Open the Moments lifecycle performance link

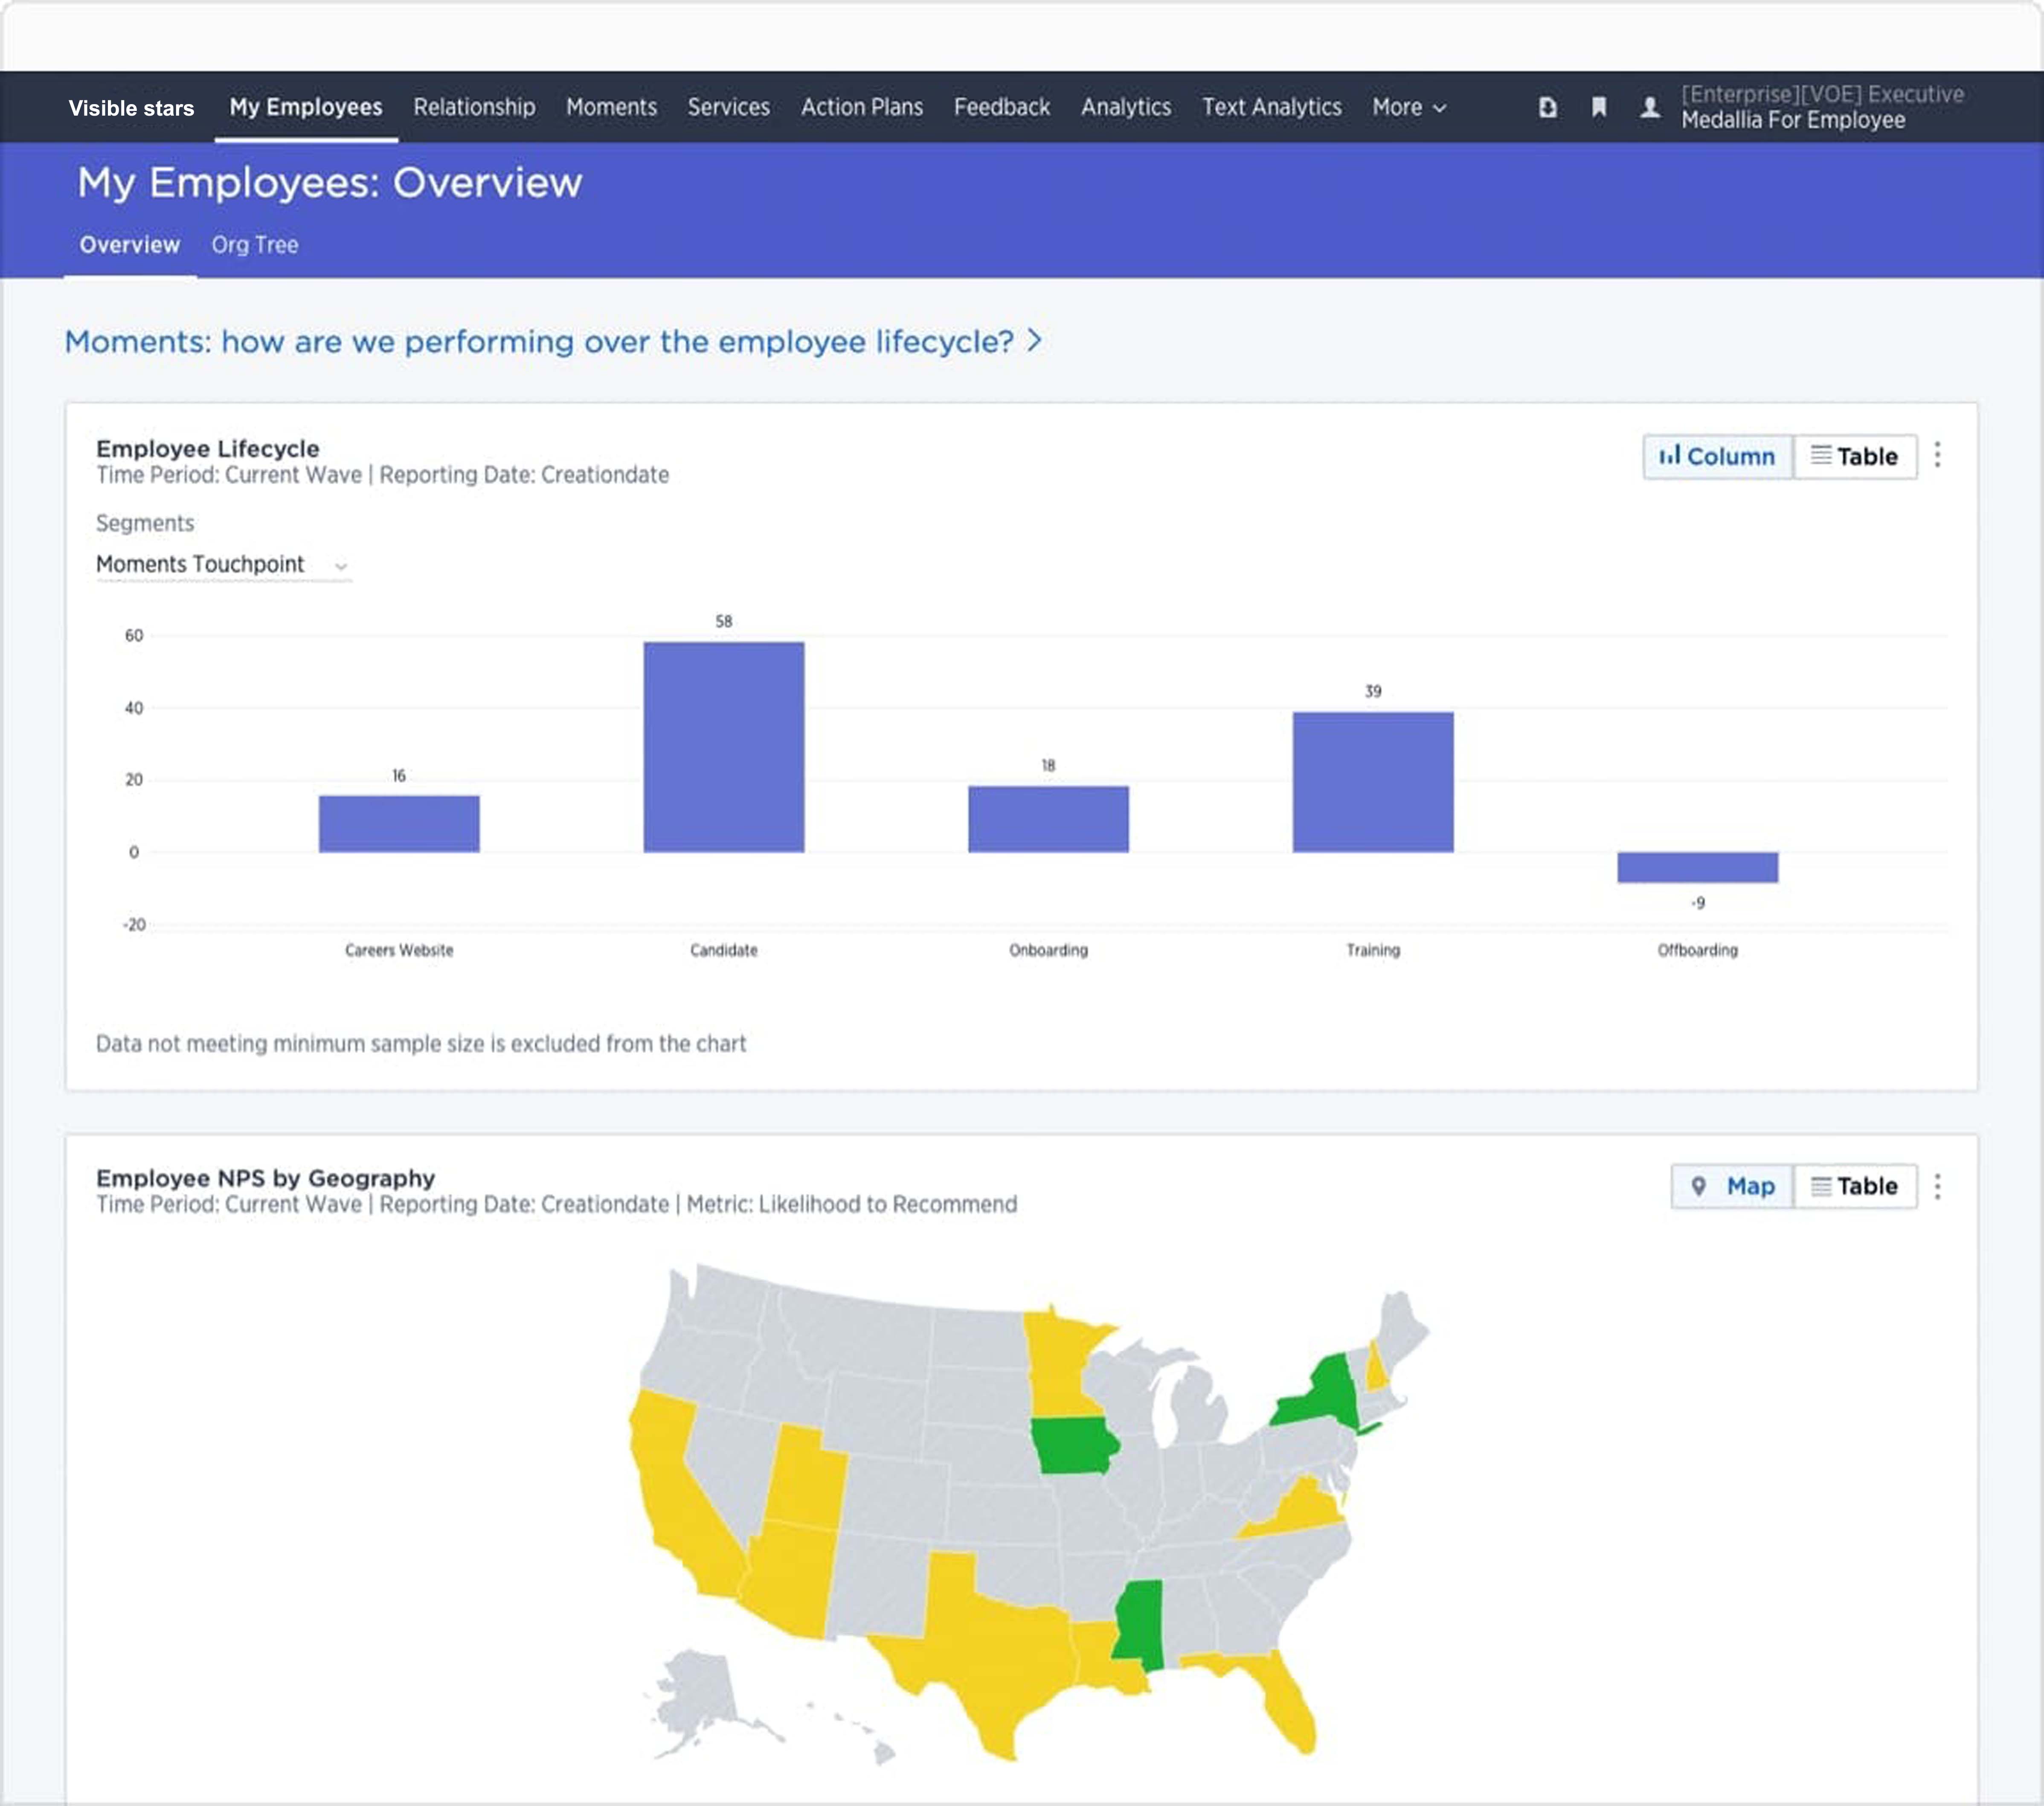552,342
